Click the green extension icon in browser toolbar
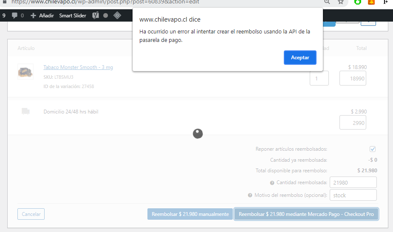 (x=358, y=2)
